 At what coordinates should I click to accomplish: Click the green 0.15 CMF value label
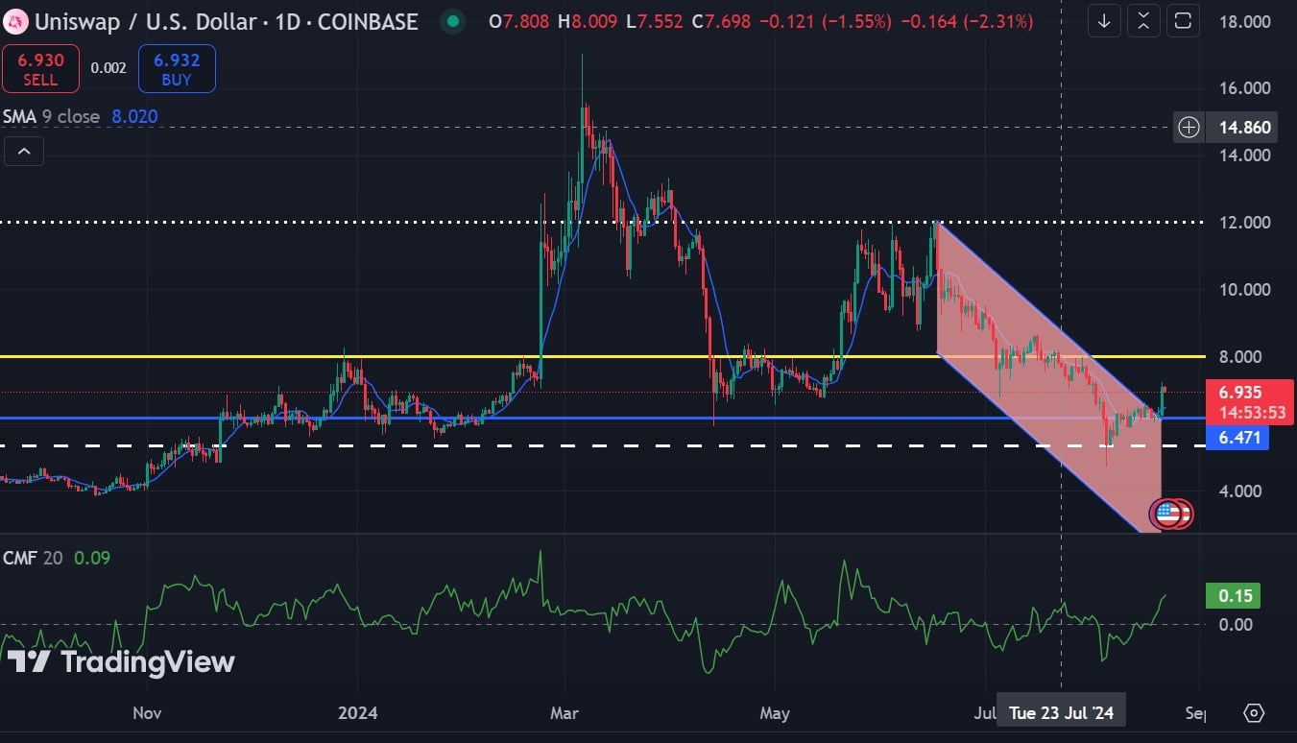click(x=1235, y=596)
